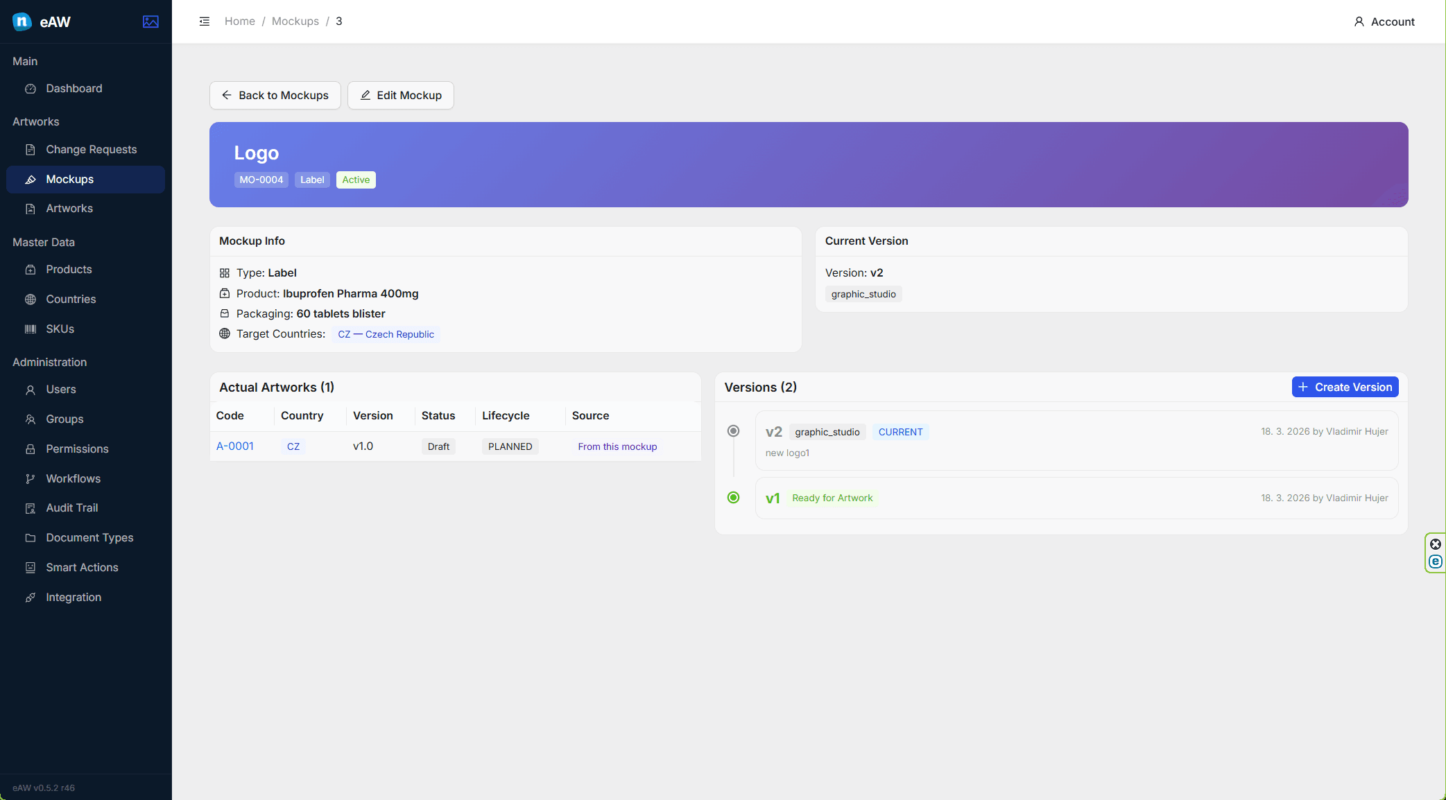Click the Active status badge

356,180
